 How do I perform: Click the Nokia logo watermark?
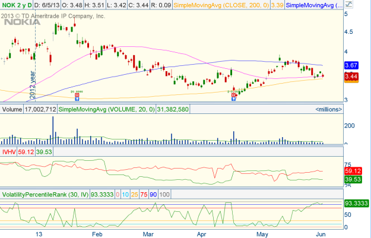pyautogui.click(x=19, y=23)
